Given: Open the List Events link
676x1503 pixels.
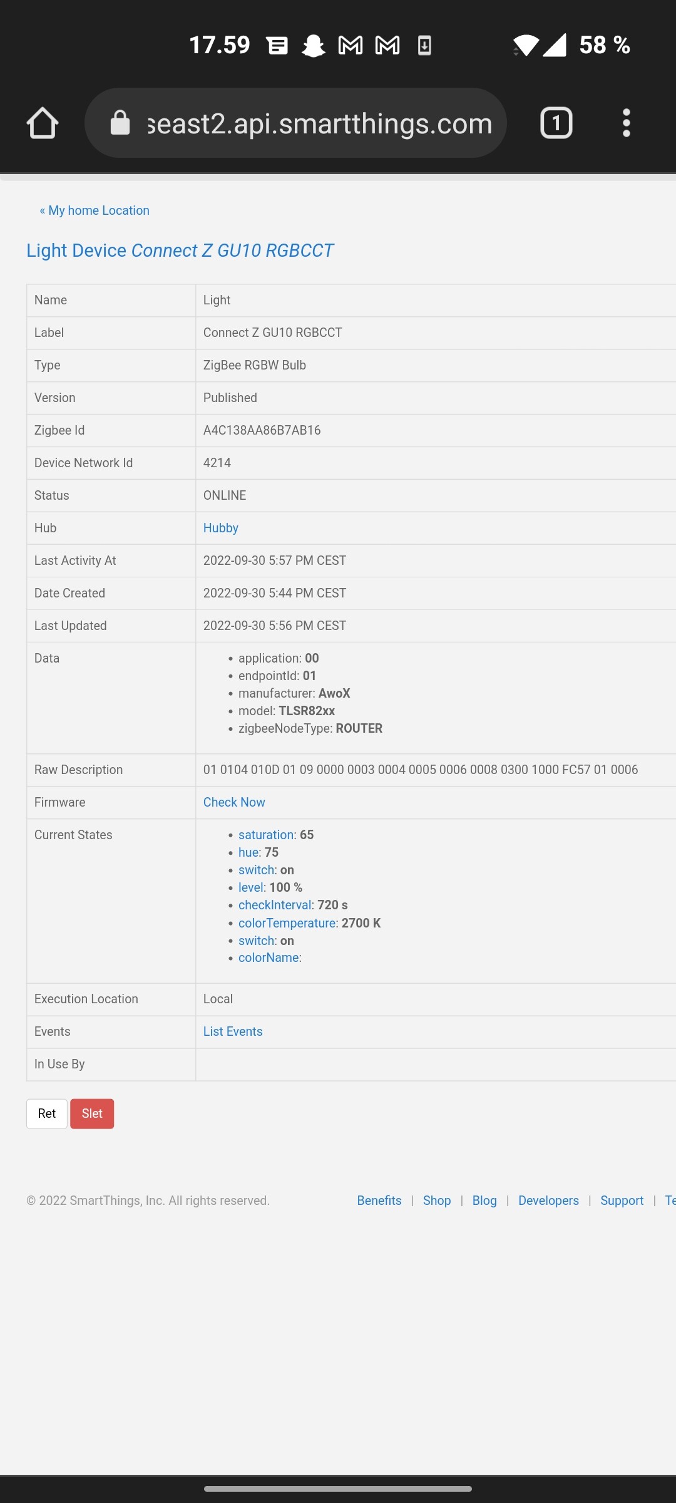Looking at the screenshot, I should pos(233,1031).
